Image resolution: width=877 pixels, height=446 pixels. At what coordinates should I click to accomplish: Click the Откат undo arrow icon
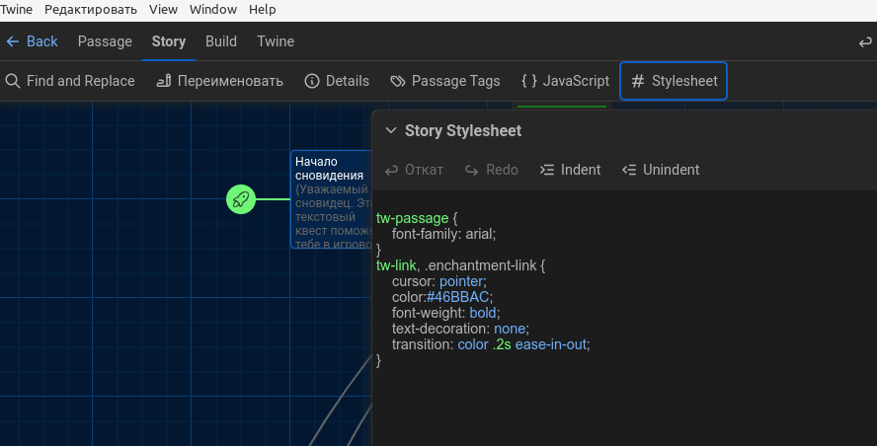391,170
